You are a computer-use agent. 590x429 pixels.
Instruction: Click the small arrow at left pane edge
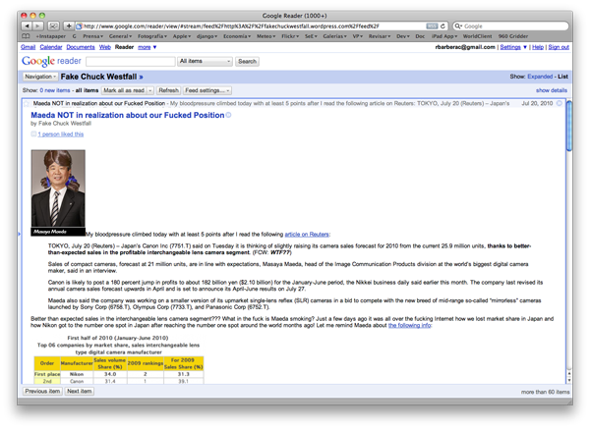coord(20,234)
